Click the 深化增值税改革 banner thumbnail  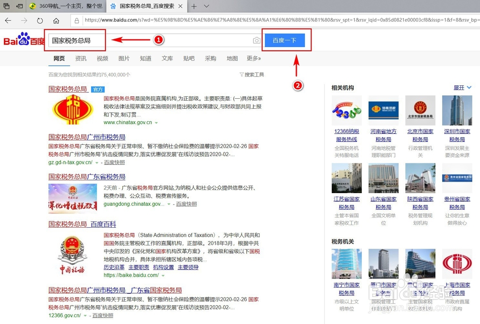point(72,198)
